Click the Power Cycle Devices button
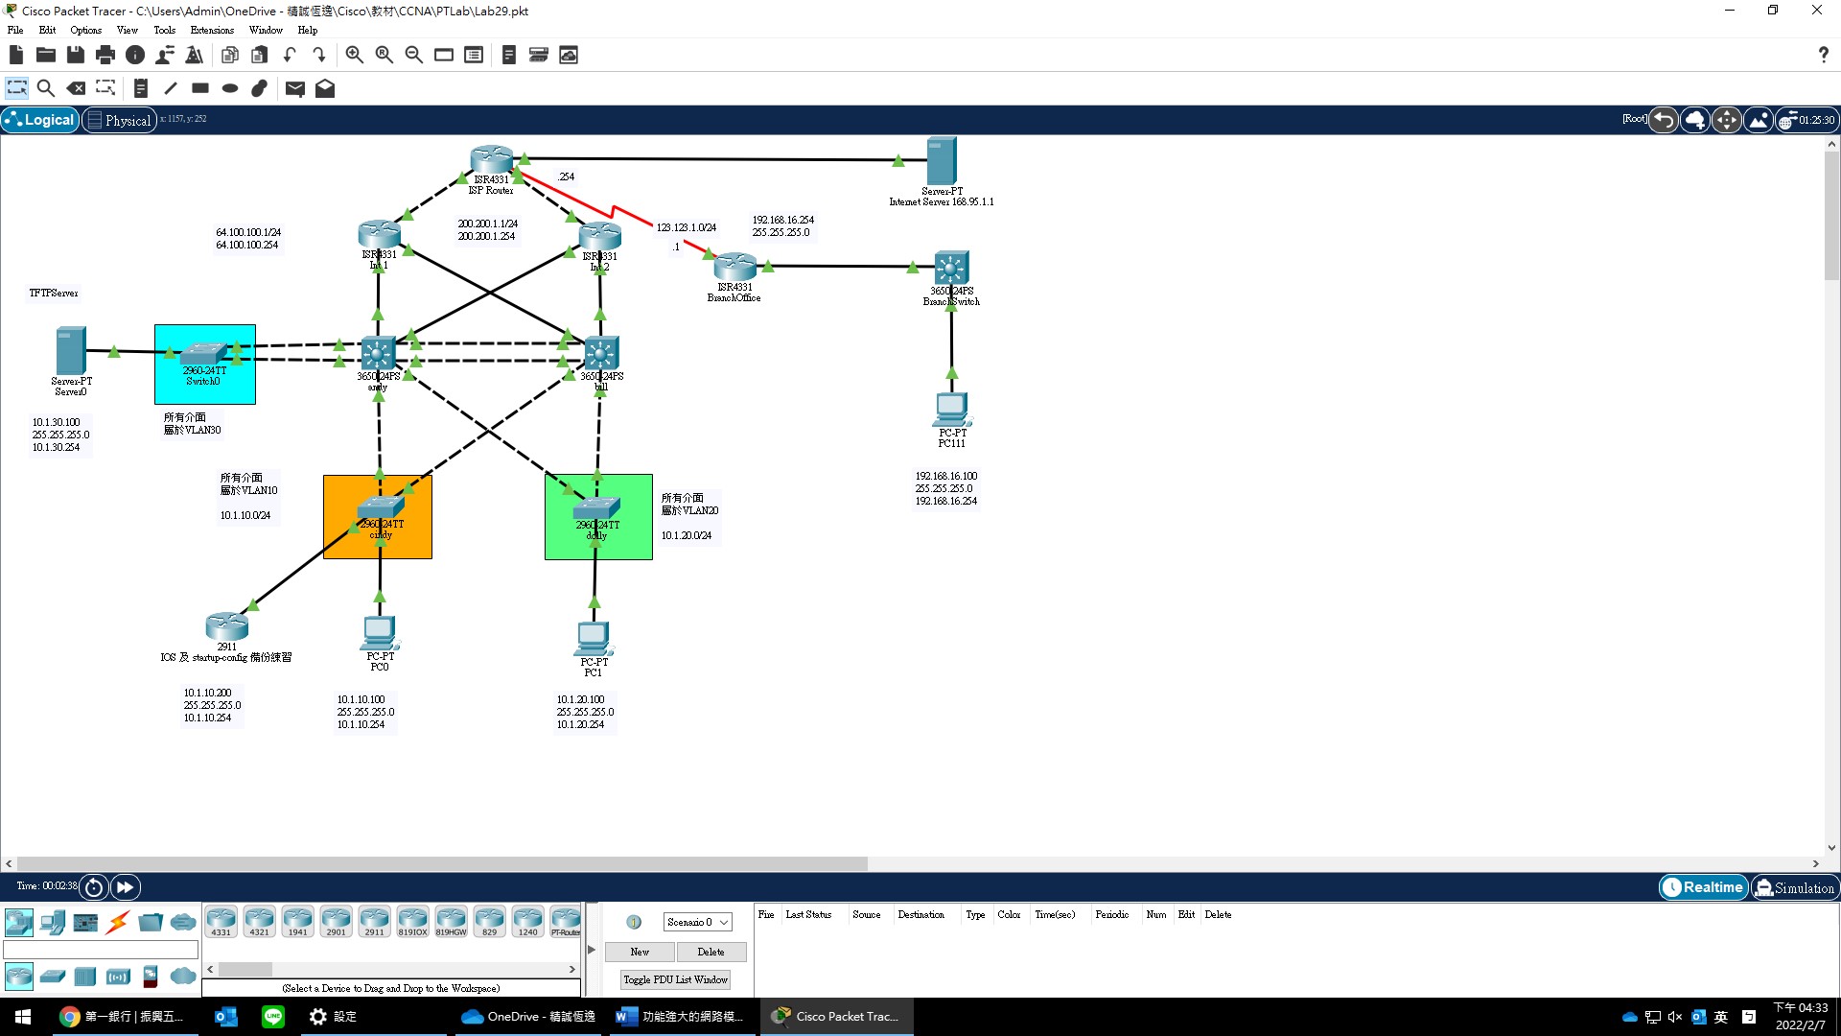 coord(94,887)
